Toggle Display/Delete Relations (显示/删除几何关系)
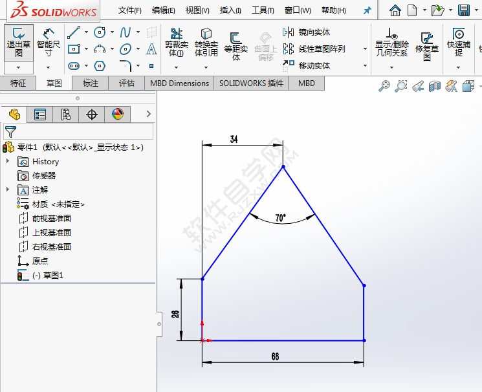Screen dimensions: 482x392 coord(391,43)
